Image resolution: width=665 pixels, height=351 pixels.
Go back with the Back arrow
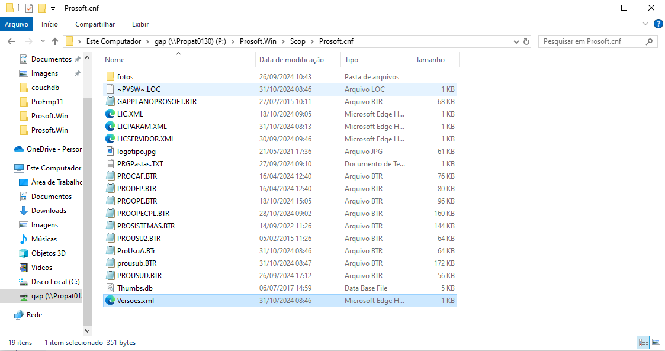11,41
